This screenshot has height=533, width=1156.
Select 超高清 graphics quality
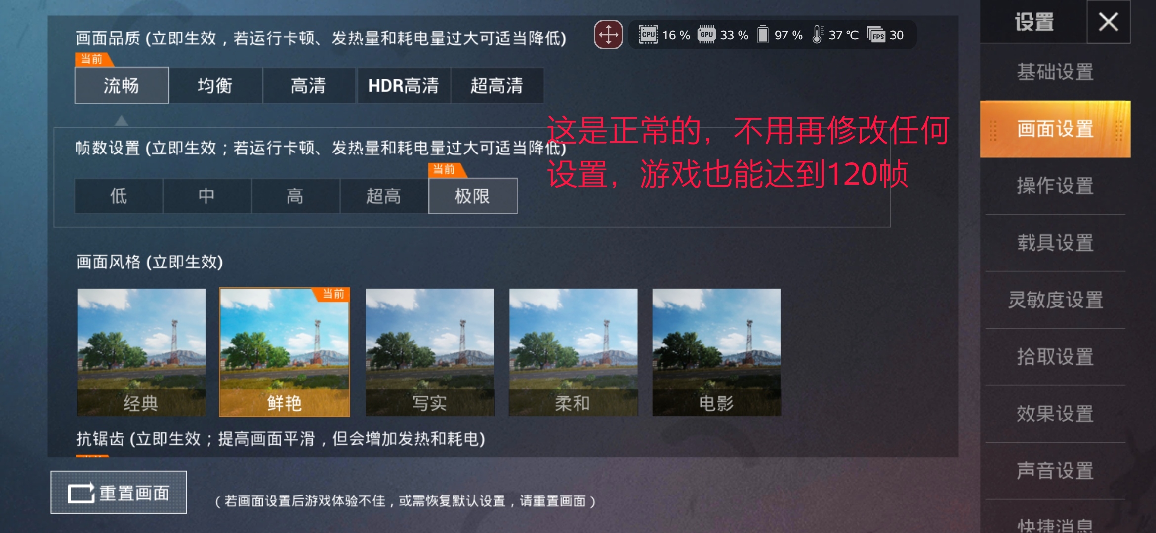(x=497, y=85)
